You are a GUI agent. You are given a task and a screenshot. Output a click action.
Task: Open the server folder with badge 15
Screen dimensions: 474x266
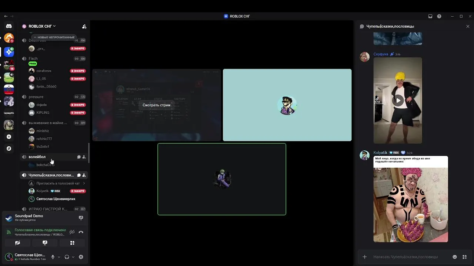coord(9,65)
